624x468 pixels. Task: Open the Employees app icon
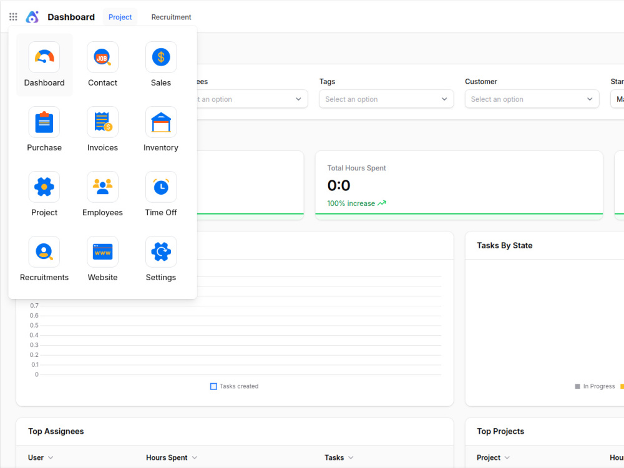[x=103, y=187]
